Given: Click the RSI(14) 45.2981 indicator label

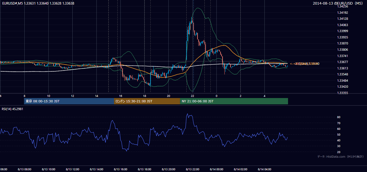Looking at the screenshot, I should pyautogui.click(x=12, y=109).
